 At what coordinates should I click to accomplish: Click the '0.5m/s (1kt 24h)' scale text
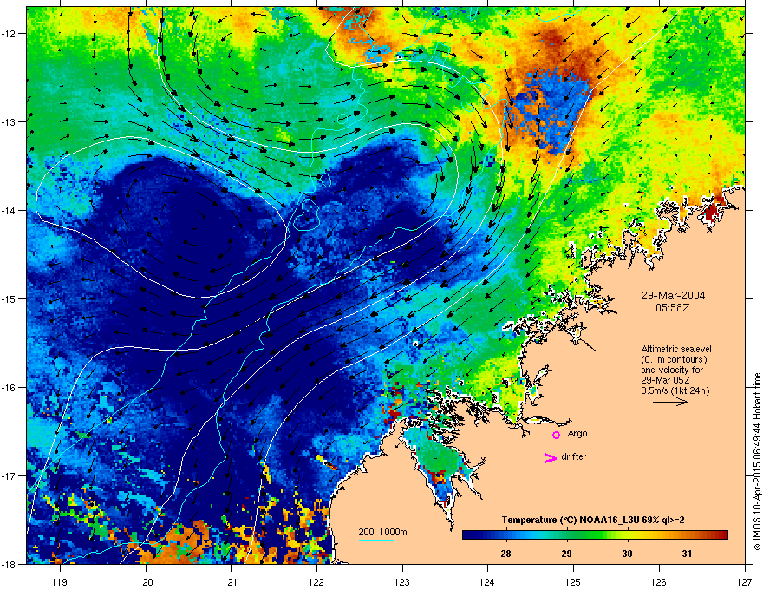point(675,390)
